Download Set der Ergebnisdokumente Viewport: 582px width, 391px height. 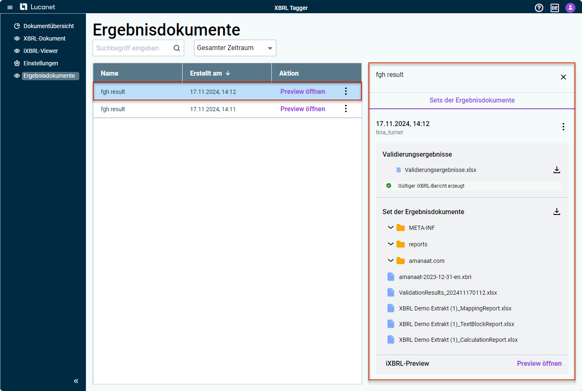pos(557,212)
